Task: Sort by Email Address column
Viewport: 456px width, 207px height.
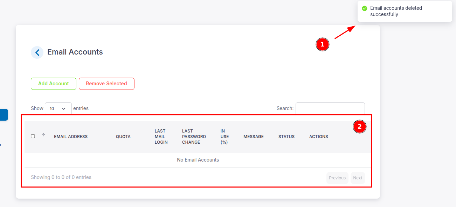Action: 71,137
